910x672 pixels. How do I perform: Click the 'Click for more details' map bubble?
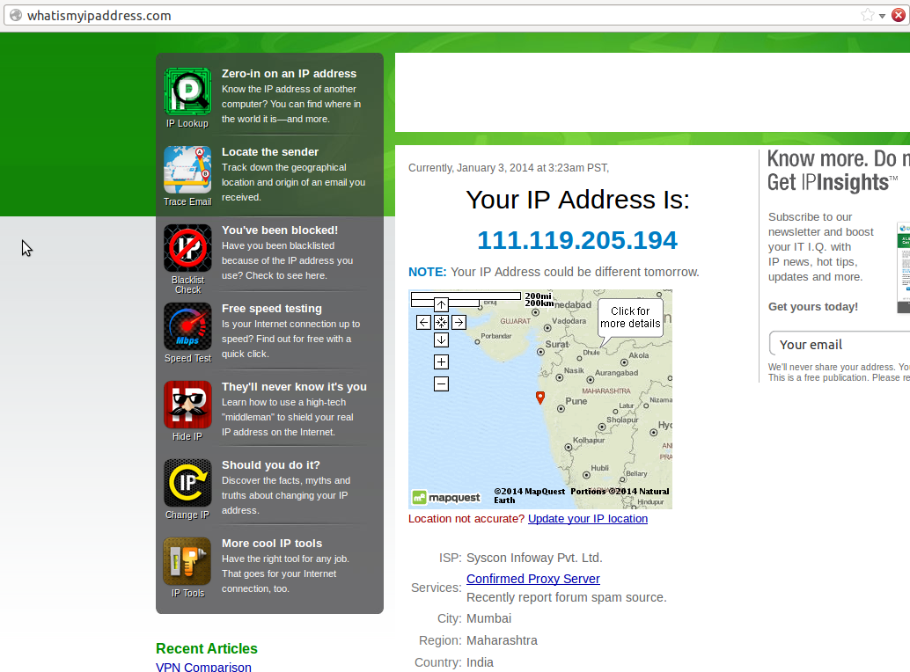tap(630, 318)
